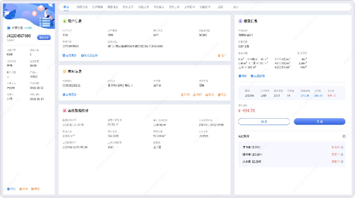
Task: Expand 查看更多 in the user info card
Action: click(x=69, y=56)
